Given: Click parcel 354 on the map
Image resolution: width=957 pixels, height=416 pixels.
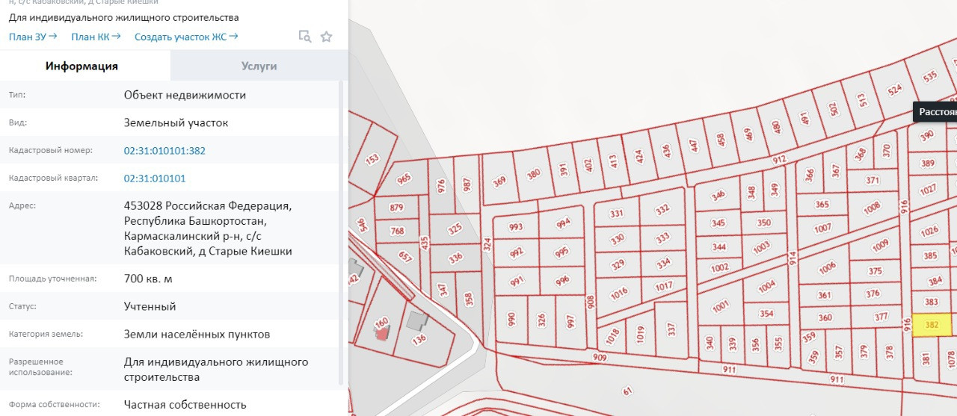Looking at the screenshot, I should (766, 314).
